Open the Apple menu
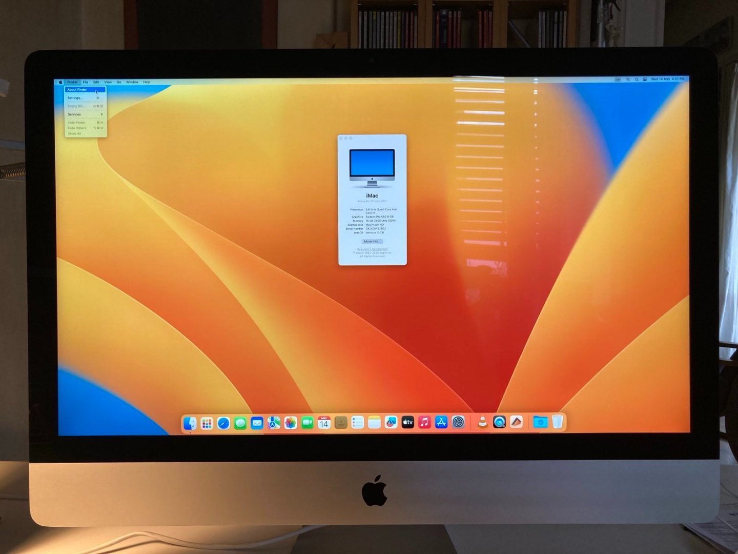Screen dimensions: 738x554 coord(60,82)
